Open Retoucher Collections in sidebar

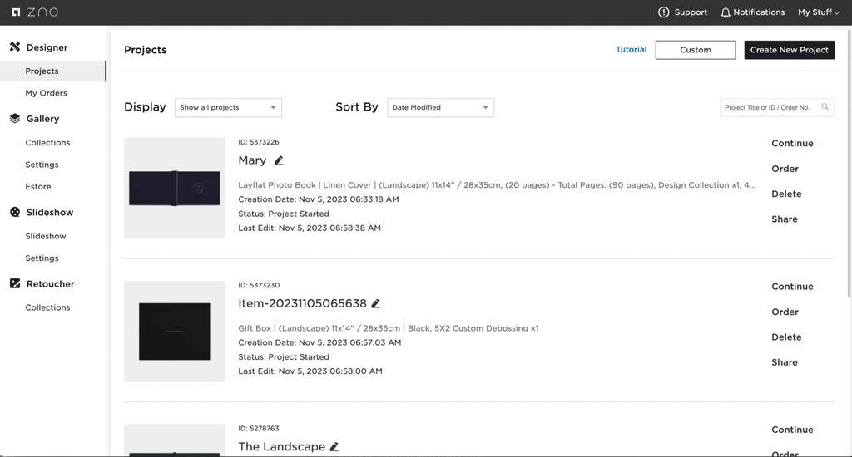click(x=47, y=307)
